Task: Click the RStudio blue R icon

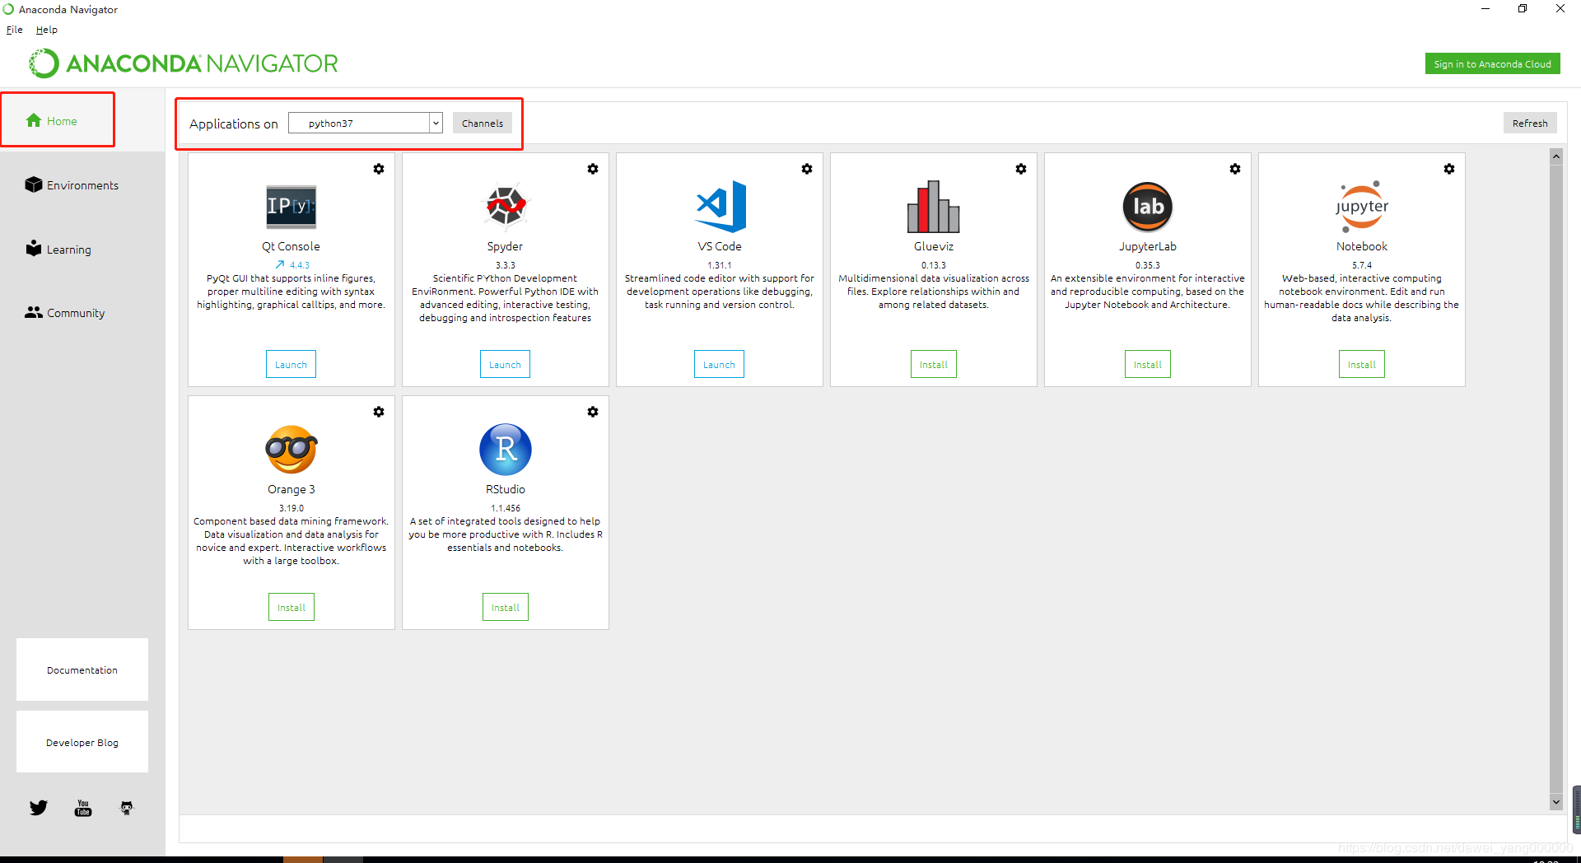Action: (x=506, y=449)
